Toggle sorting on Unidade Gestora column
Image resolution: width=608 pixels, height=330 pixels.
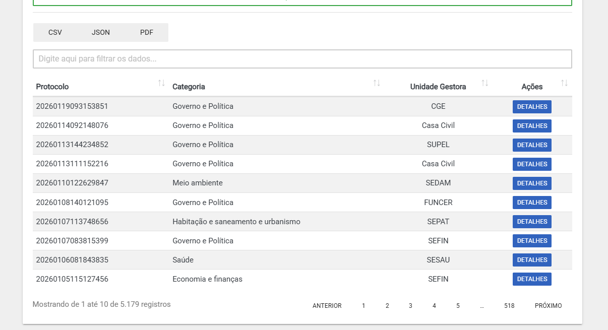pos(484,83)
